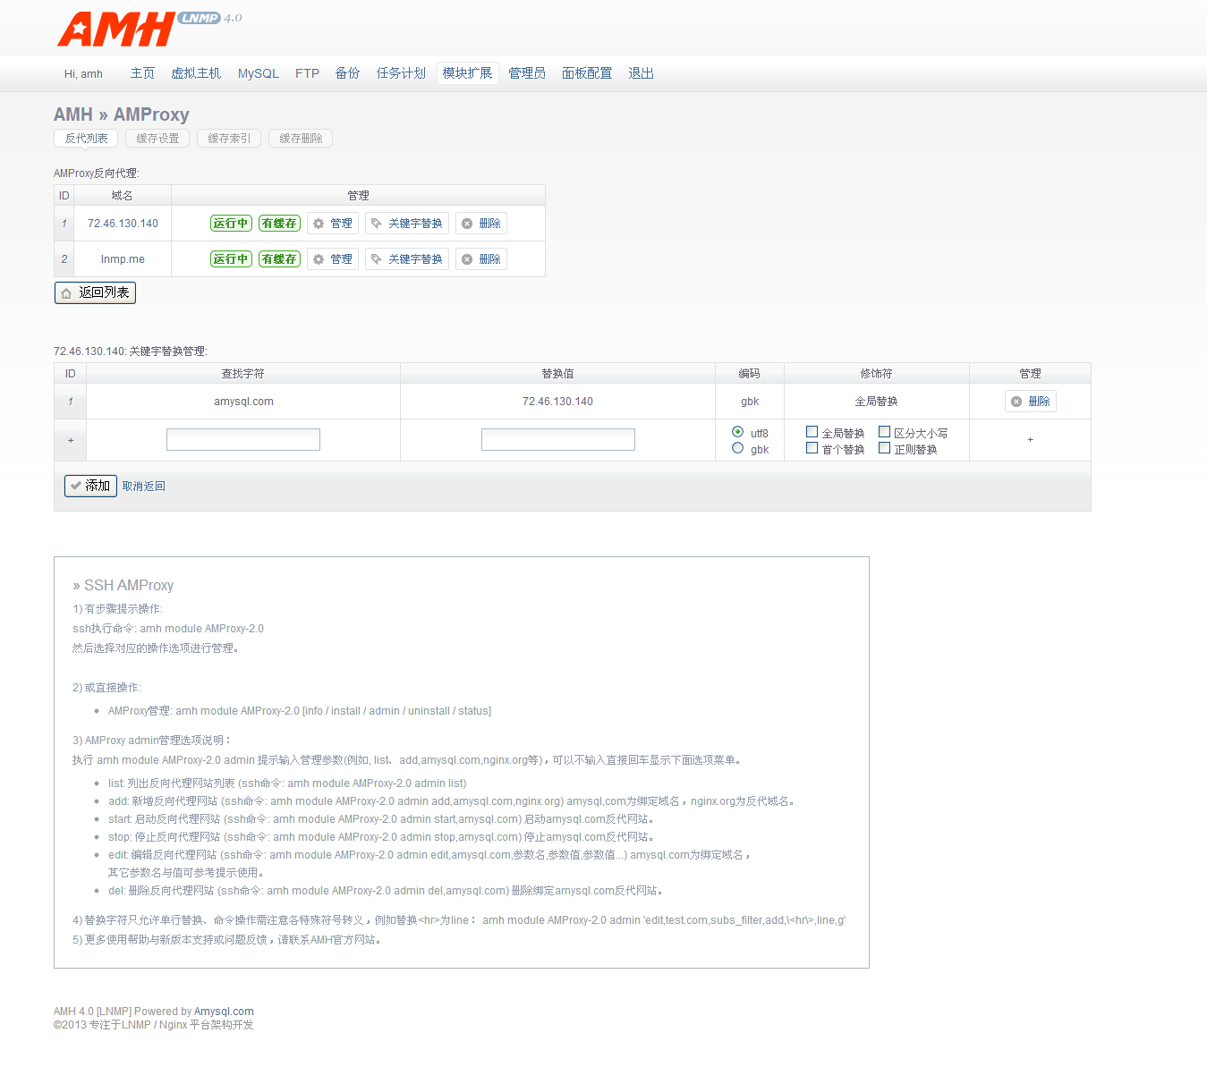
Task: Switch to the 缓存设置 tab
Action: pos(157,139)
